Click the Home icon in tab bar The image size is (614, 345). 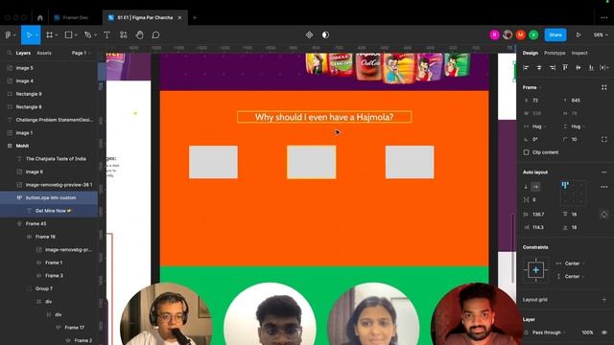(40, 17)
